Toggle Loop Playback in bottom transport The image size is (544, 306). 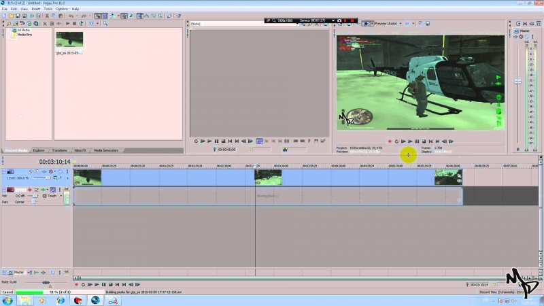[x=83, y=284]
